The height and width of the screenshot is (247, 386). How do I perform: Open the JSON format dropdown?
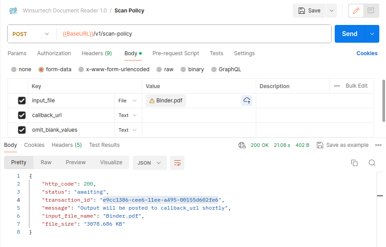(x=149, y=163)
